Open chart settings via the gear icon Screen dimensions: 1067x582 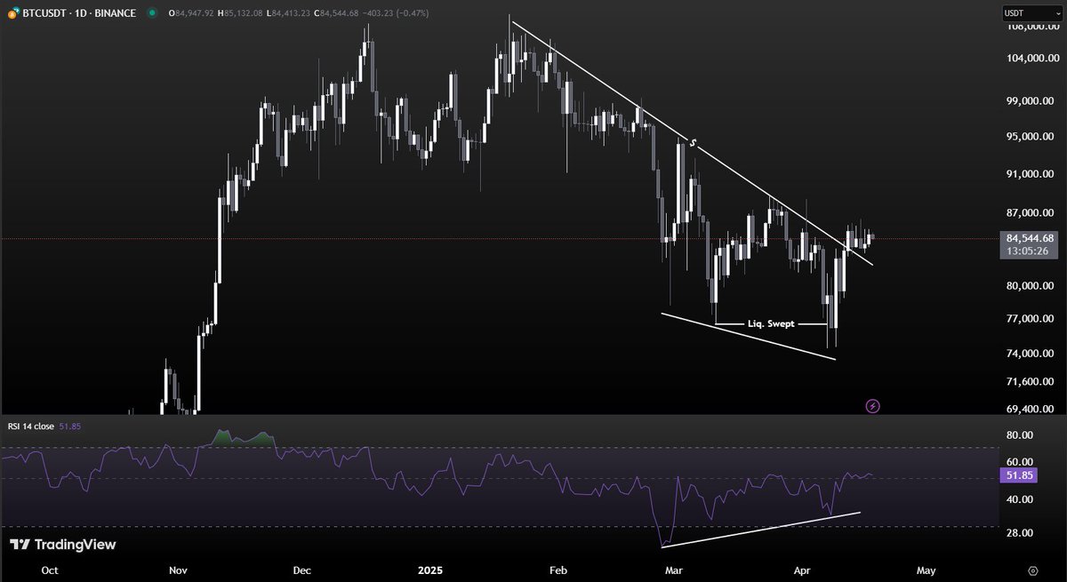pyautogui.click(x=1032, y=570)
